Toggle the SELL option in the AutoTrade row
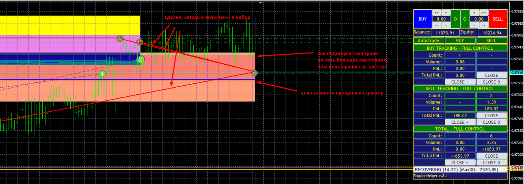 [492, 40]
